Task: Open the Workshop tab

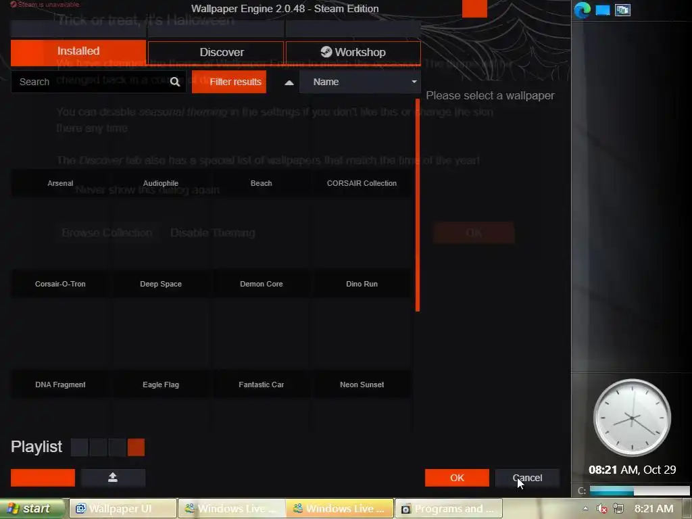Action: (353, 53)
